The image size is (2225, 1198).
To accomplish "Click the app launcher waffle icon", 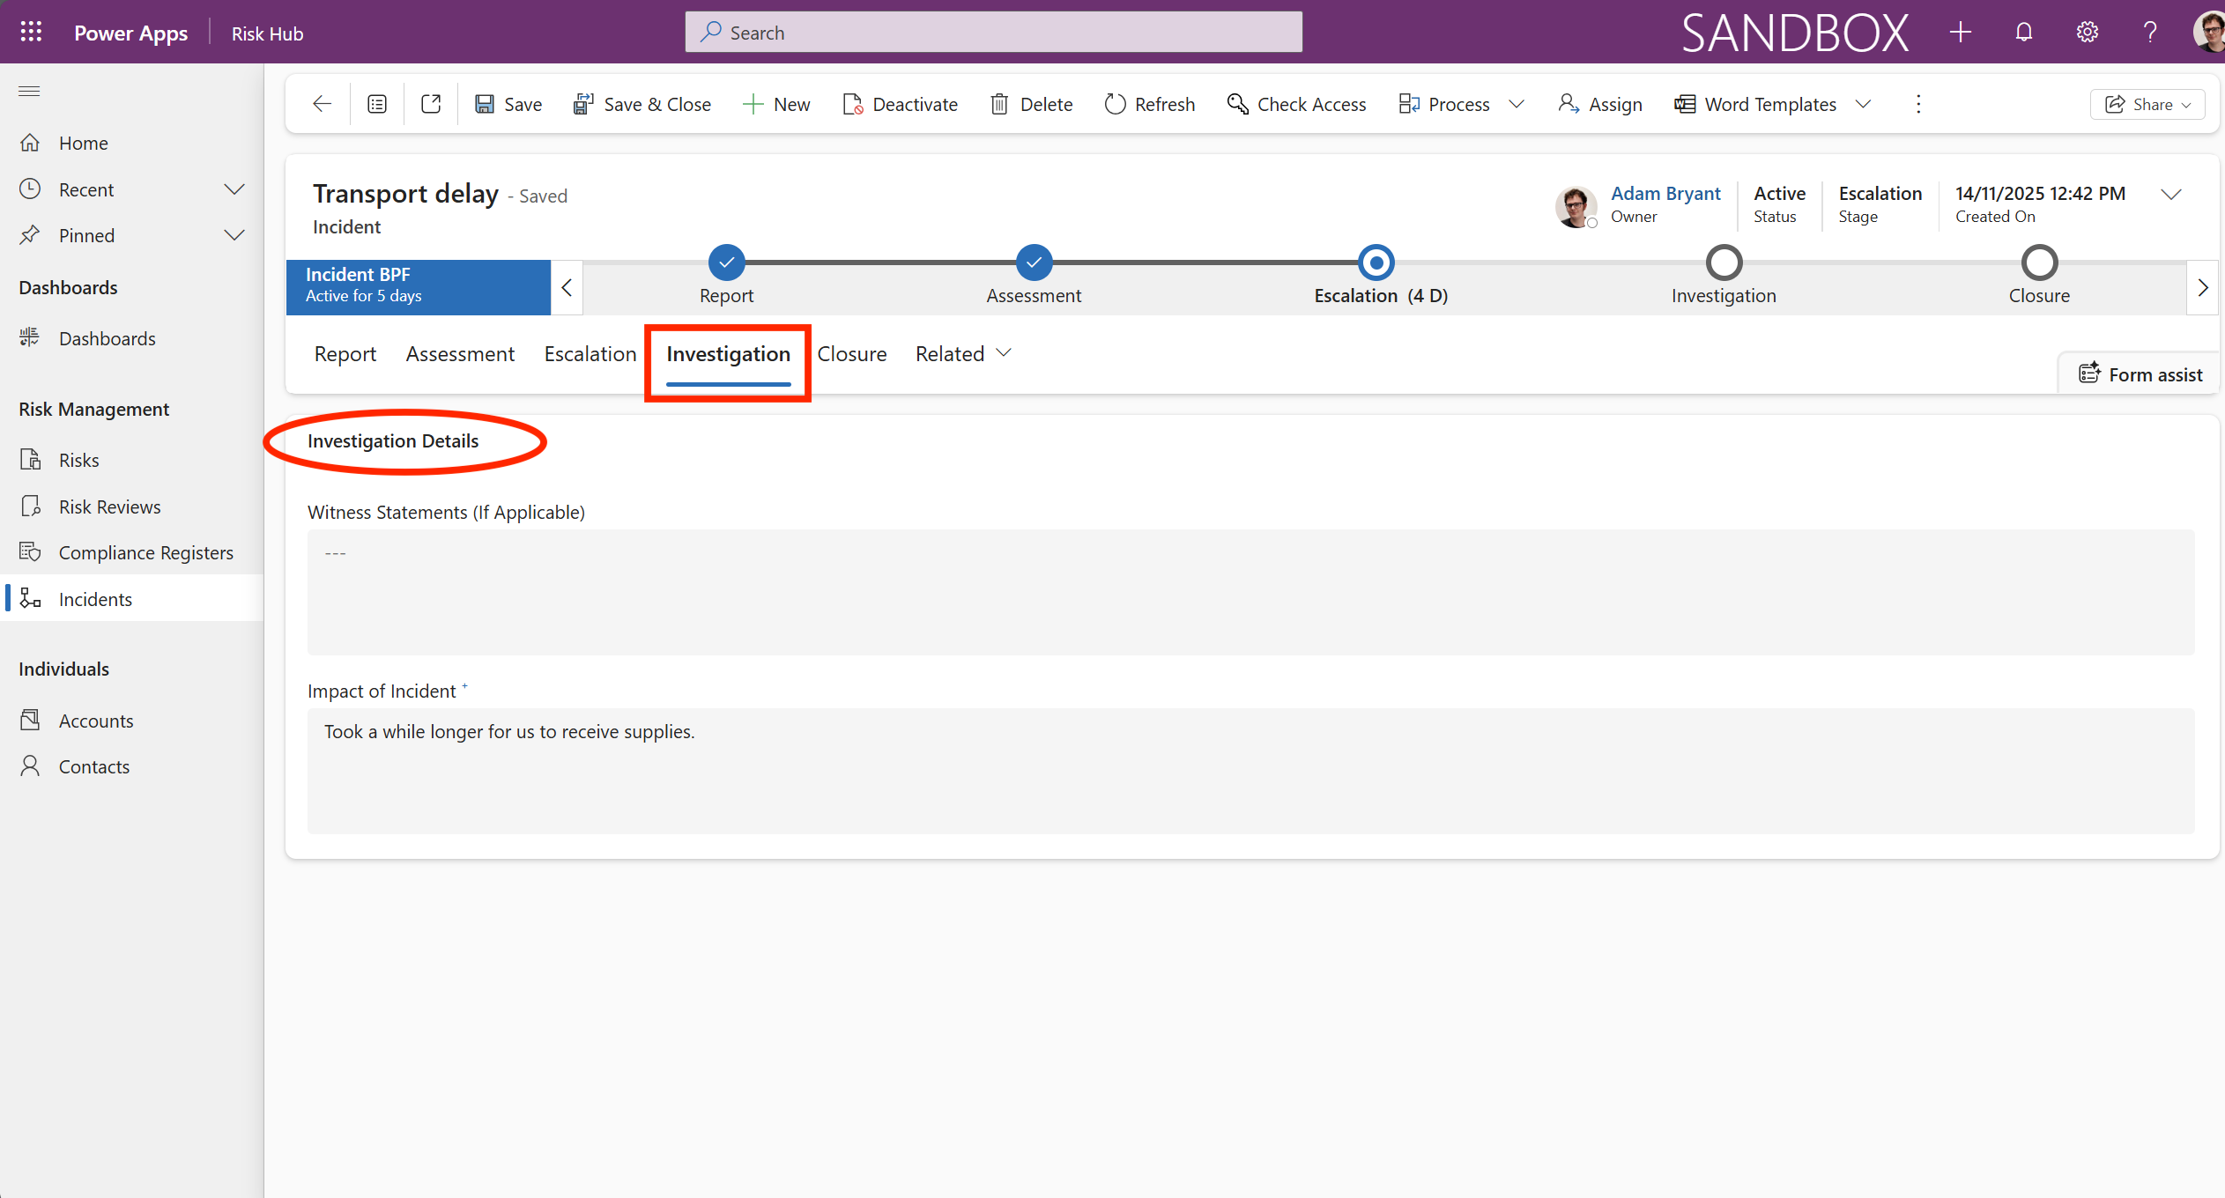I will pyautogui.click(x=31, y=33).
